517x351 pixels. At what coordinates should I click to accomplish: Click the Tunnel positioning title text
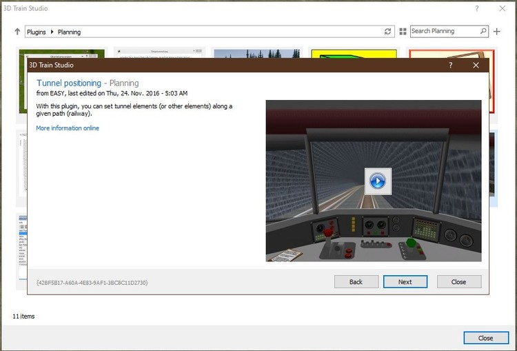69,83
